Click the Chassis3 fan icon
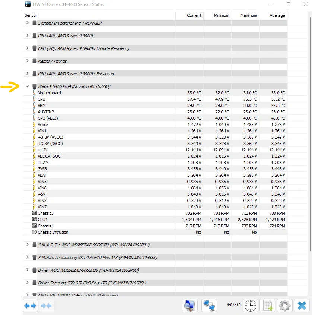Screen dimensions: 312x315 pos(34,213)
